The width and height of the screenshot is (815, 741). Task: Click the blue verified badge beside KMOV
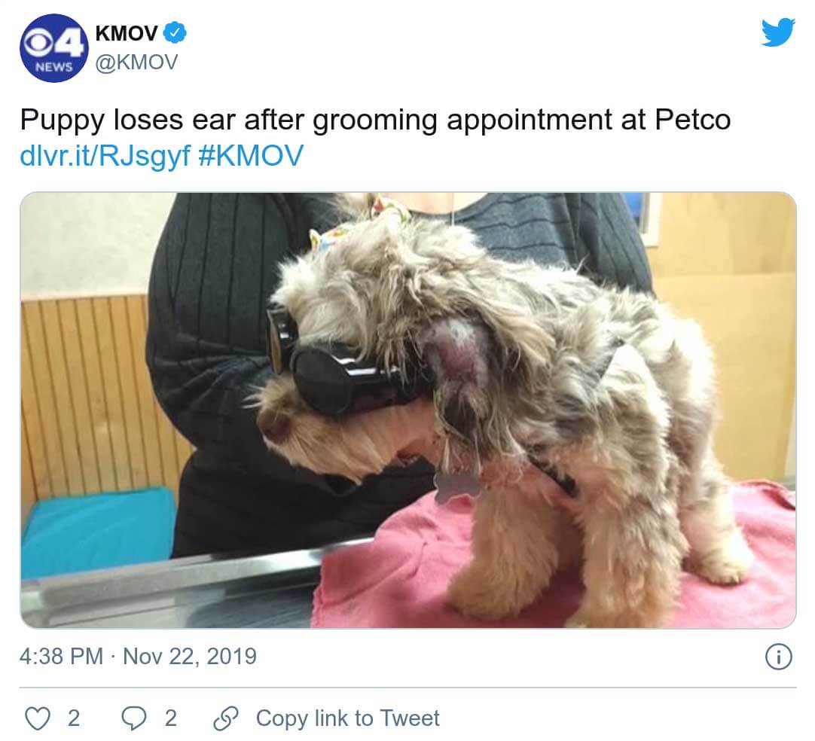click(175, 32)
